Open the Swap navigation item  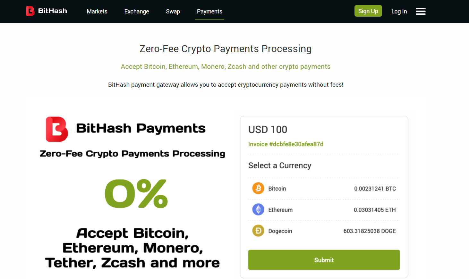coord(173,12)
